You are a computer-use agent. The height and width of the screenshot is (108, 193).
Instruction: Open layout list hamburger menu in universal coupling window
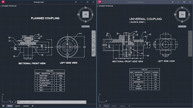pos(100,106)
